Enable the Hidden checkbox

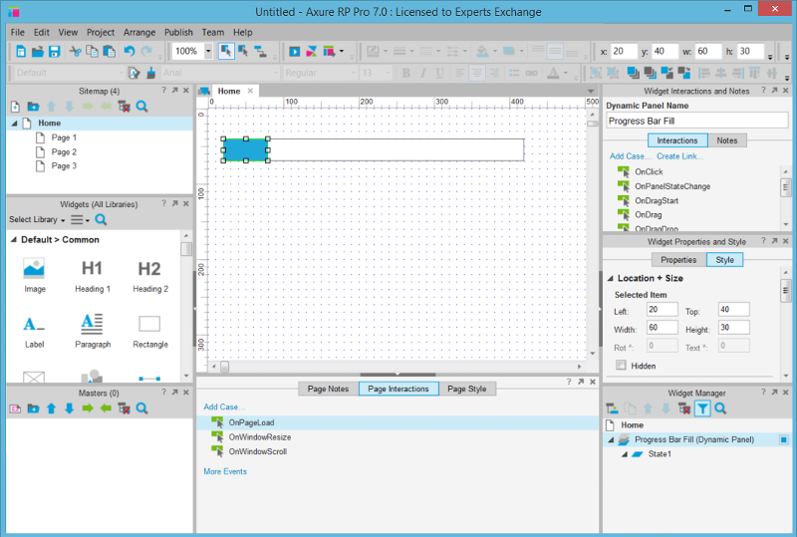click(x=622, y=366)
